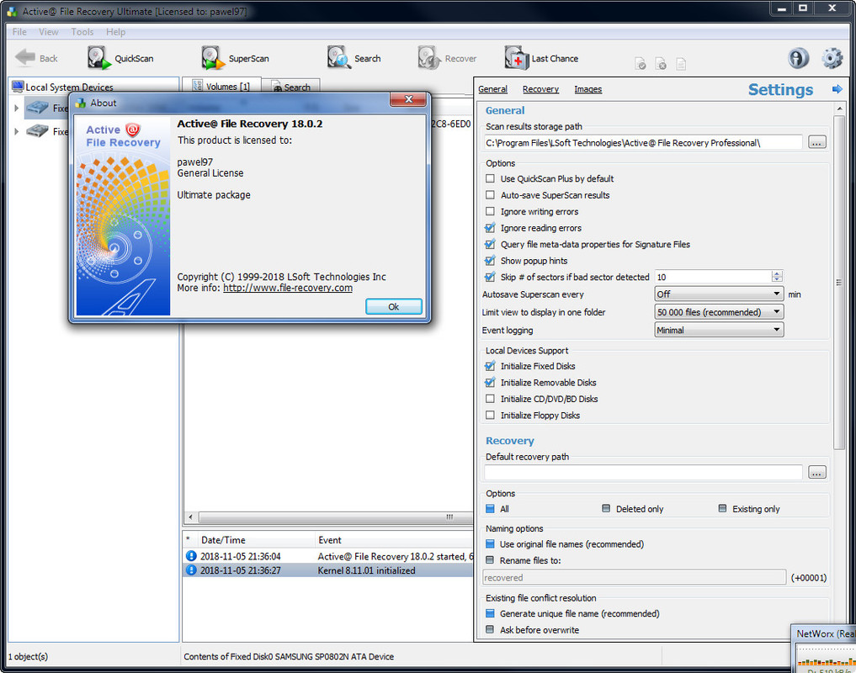Uncheck Initialize Removable Disks
856x673 pixels.
click(490, 382)
